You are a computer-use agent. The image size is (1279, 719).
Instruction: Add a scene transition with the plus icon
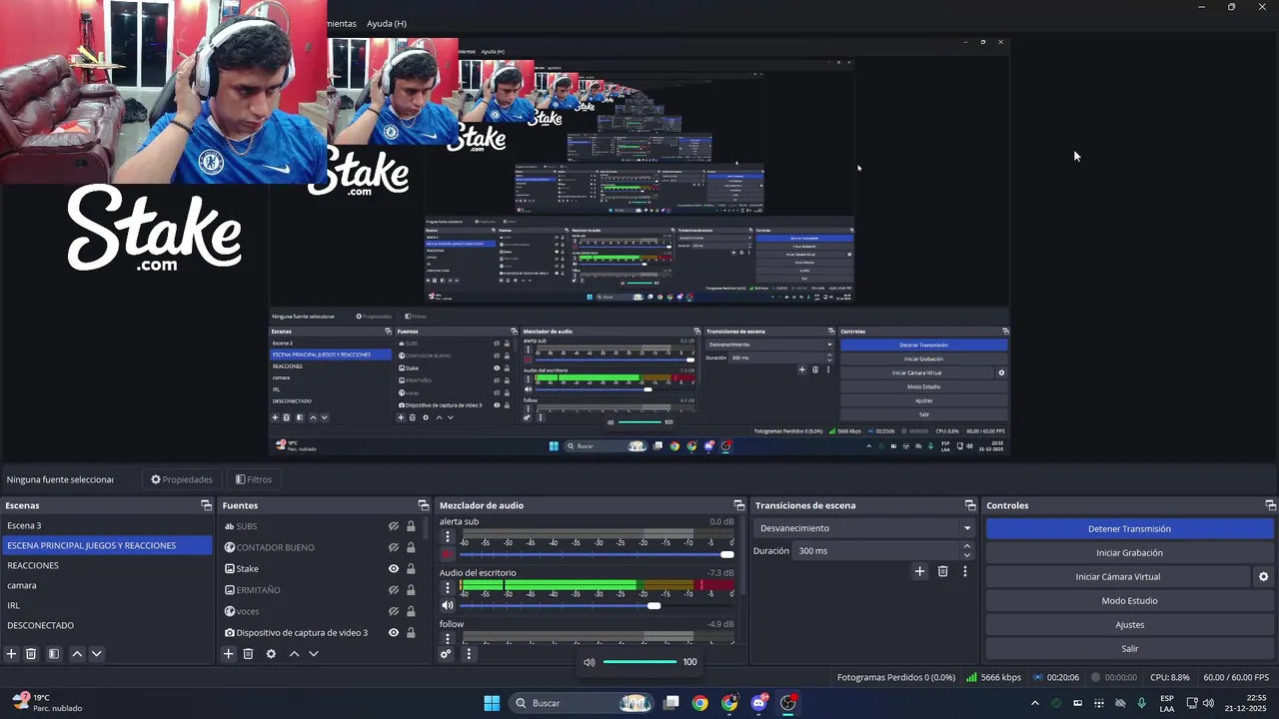pyautogui.click(x=920, y=571)
